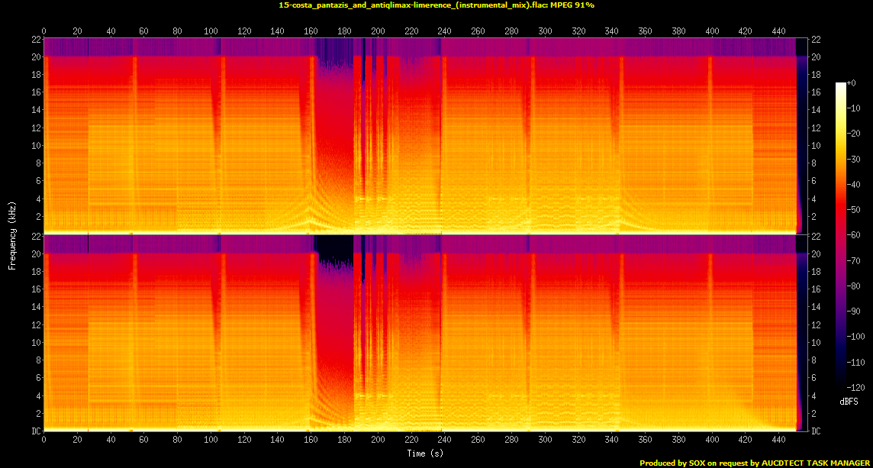Click the '+0' value on the color scale
873x468 pixels.
click(x=852, y=82)
